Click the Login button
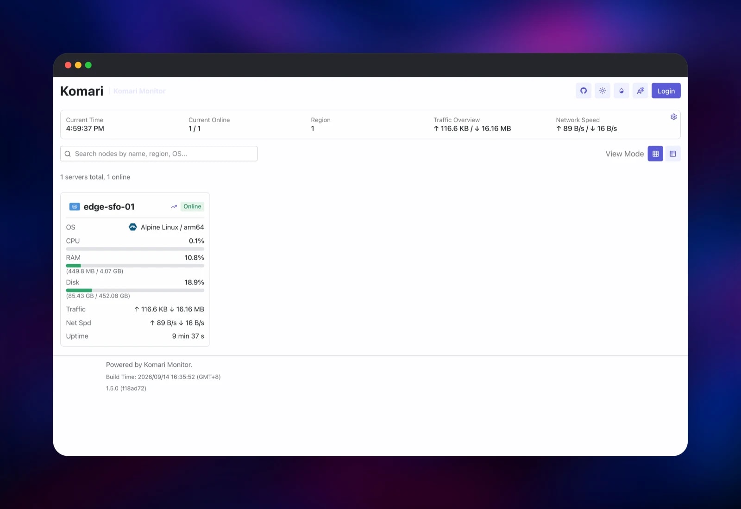 click(666, 91)
